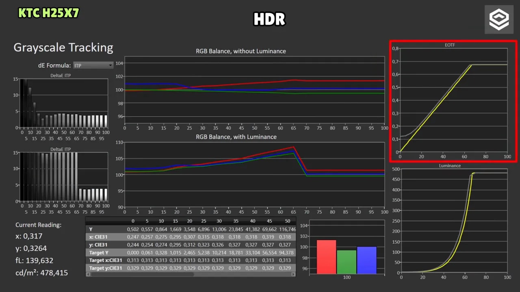Click the green bar in the RGB bar chart

pos(347,262)
